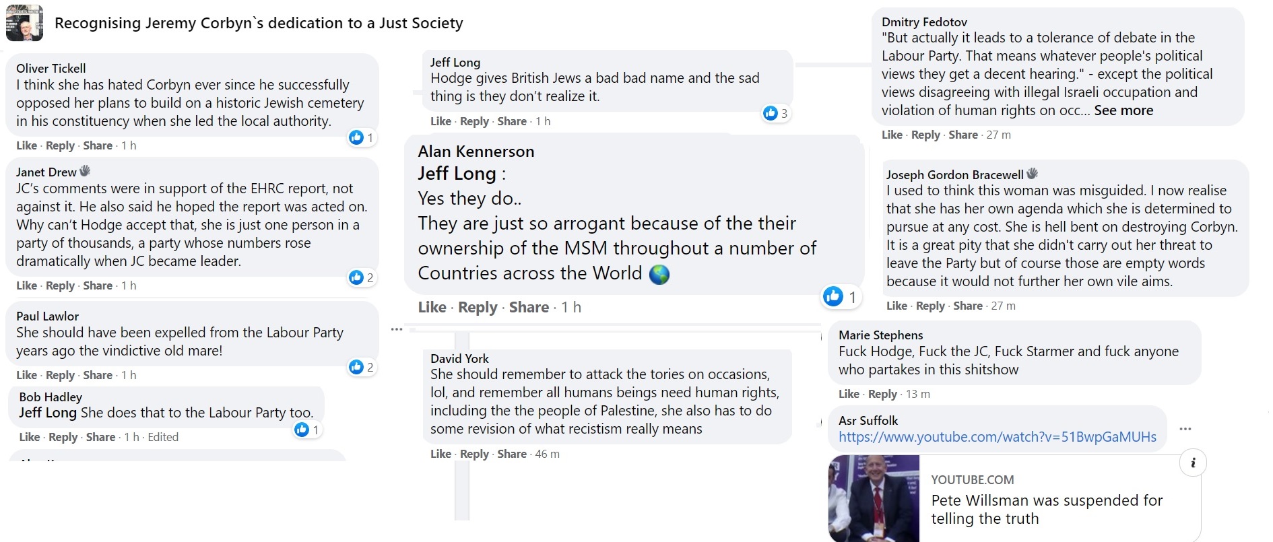Open three-dot menu left of David York's comment
Viewport: 1273px width, 542px height.
point(397,329)
